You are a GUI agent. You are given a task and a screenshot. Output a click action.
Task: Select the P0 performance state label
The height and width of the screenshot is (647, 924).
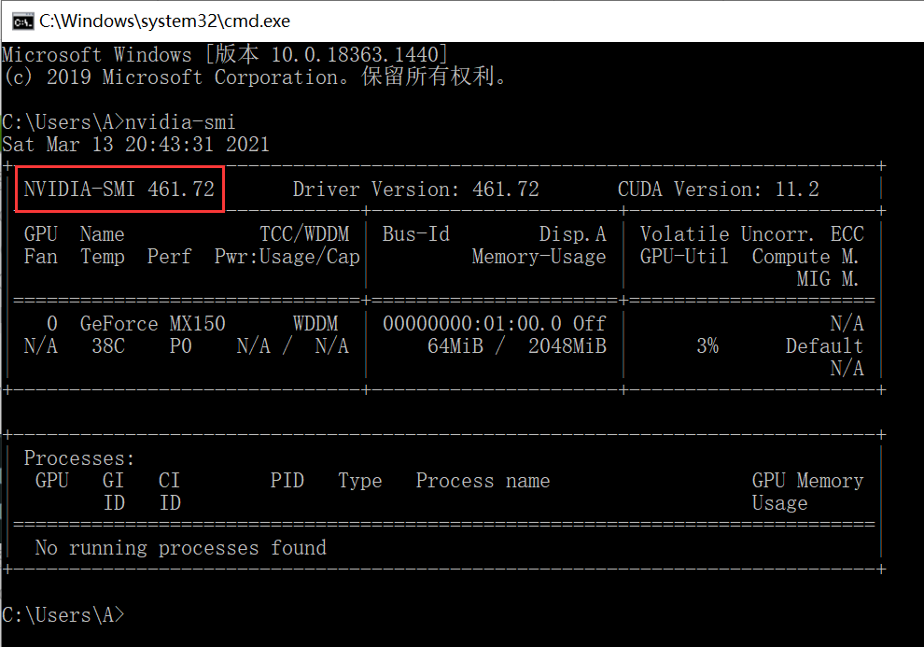[x=180, y=345]
